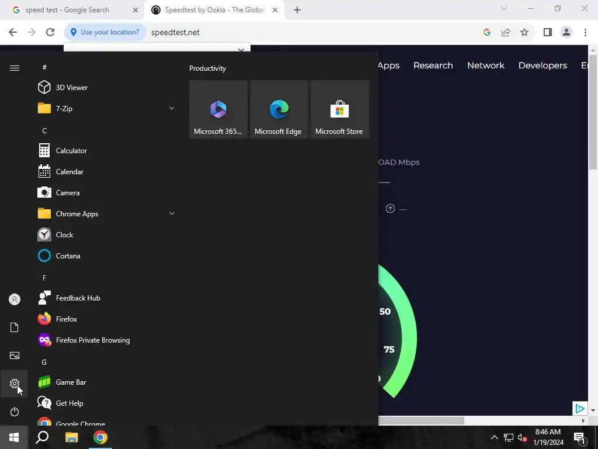The height and width of the screenshot is (449, 598).
Task: Click the user account icon in Start sidebar
Action: click(15, 299)
